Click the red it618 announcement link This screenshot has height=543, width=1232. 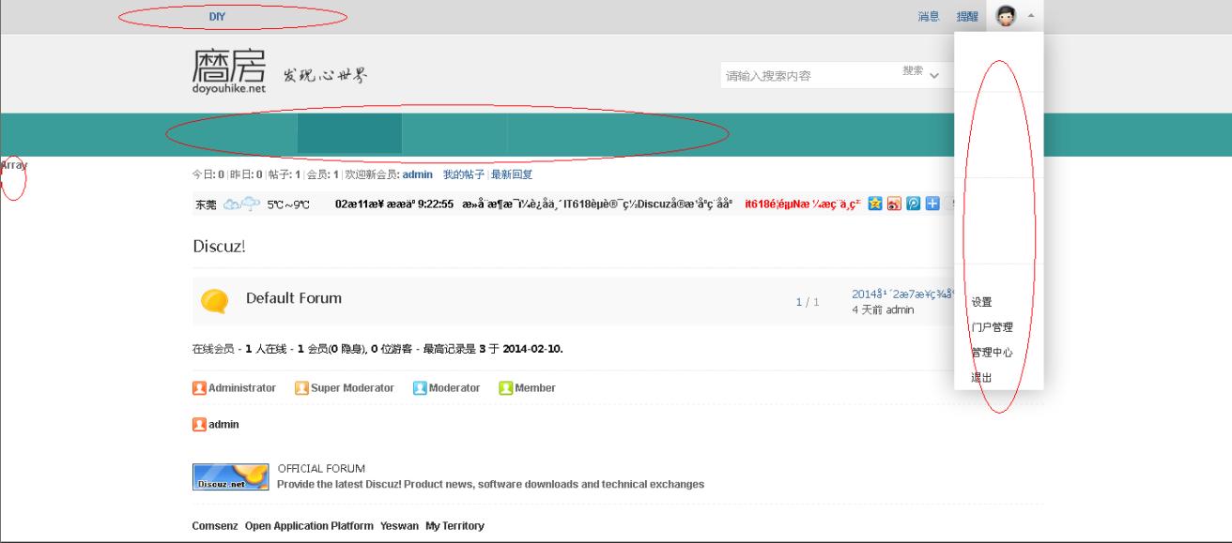[803, 204]
